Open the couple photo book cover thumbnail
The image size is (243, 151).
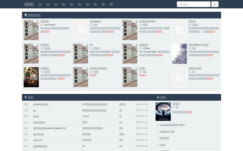[x=31, y=77]
